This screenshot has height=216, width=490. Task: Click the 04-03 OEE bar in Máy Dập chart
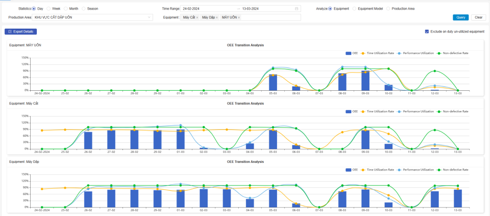[250, 203]
